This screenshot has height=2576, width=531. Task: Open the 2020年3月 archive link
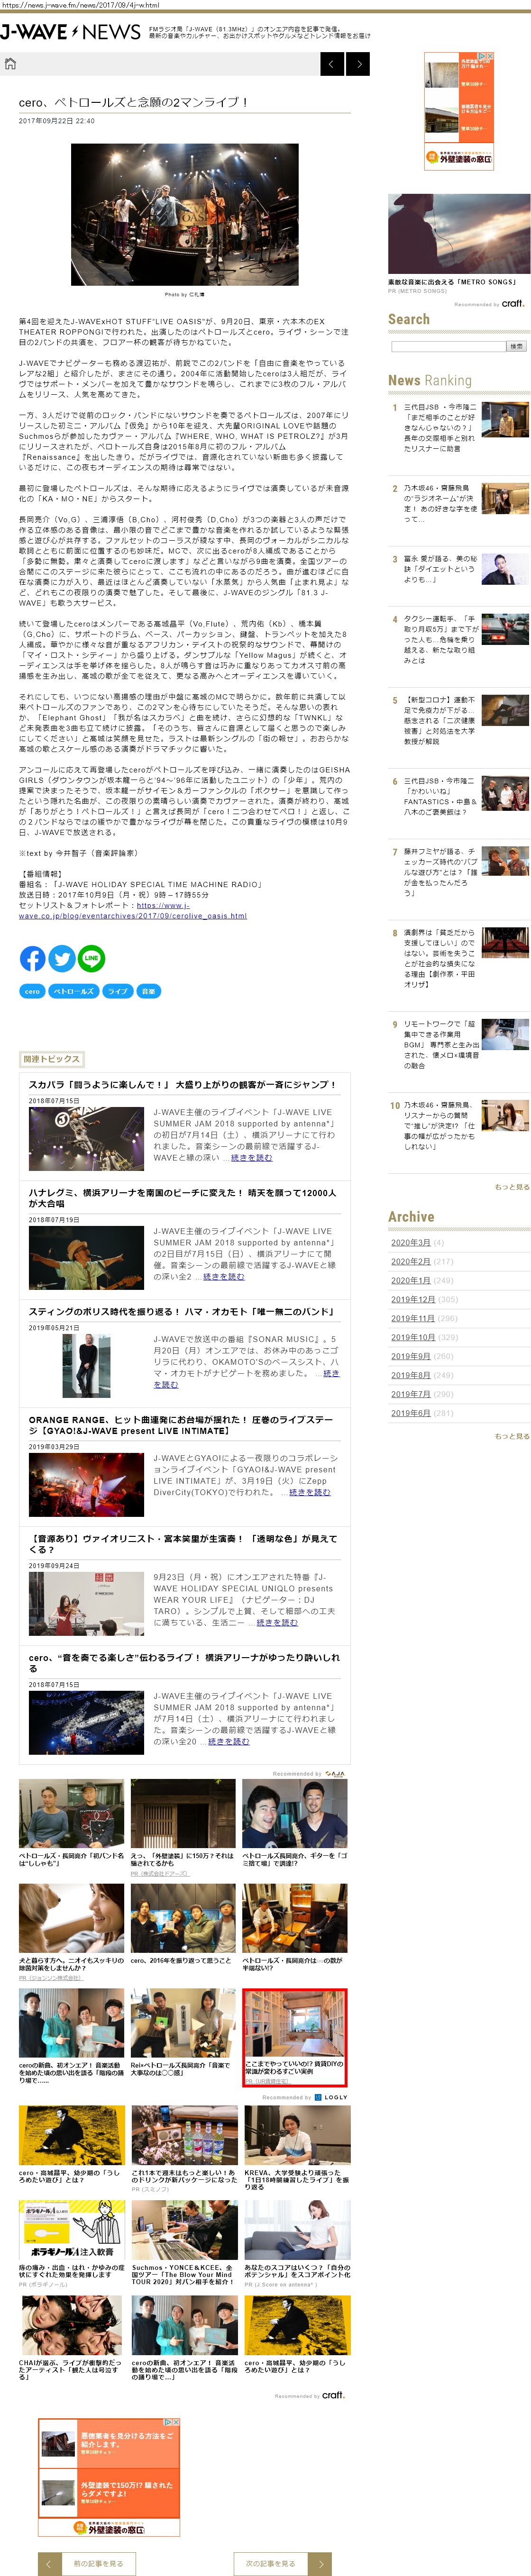tap(410, 1242)
